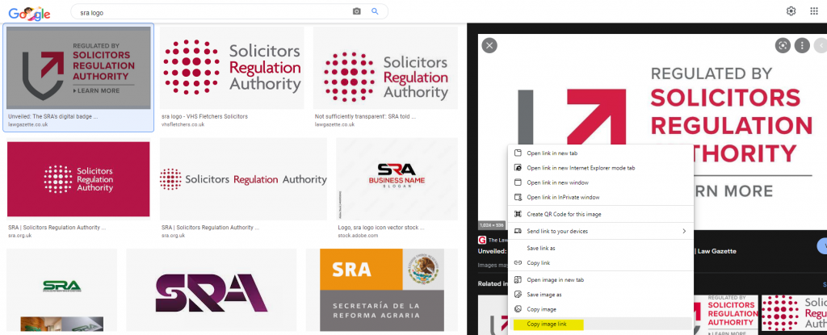Select 'Save link as' in context menu
827x335 pixels.
[x=600, y=248]
